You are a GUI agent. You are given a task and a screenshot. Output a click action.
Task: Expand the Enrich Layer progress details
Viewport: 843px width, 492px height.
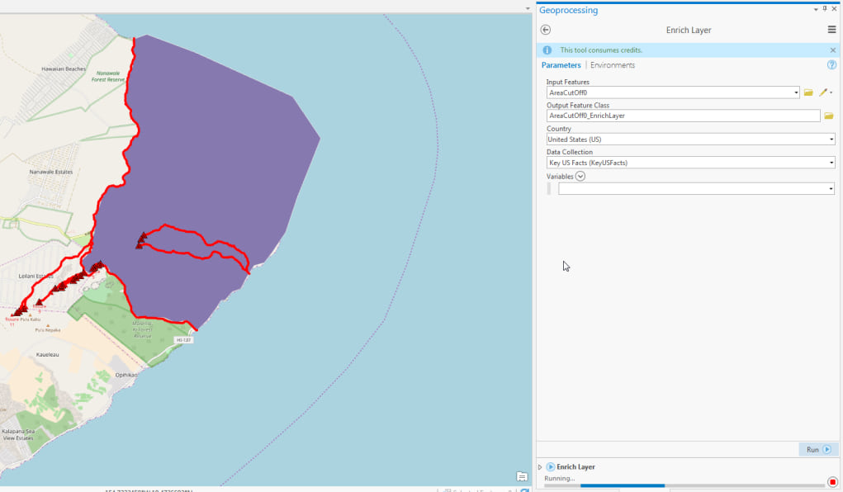540,467
